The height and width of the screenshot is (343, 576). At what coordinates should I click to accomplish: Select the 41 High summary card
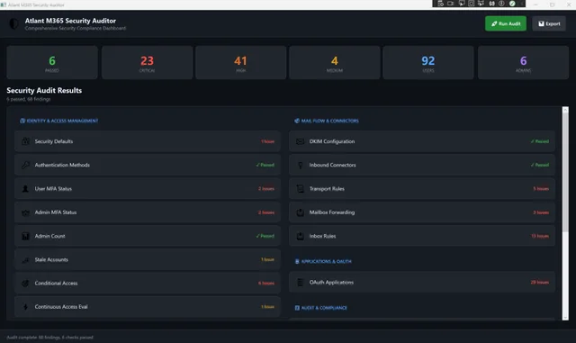tap(240, 62)
